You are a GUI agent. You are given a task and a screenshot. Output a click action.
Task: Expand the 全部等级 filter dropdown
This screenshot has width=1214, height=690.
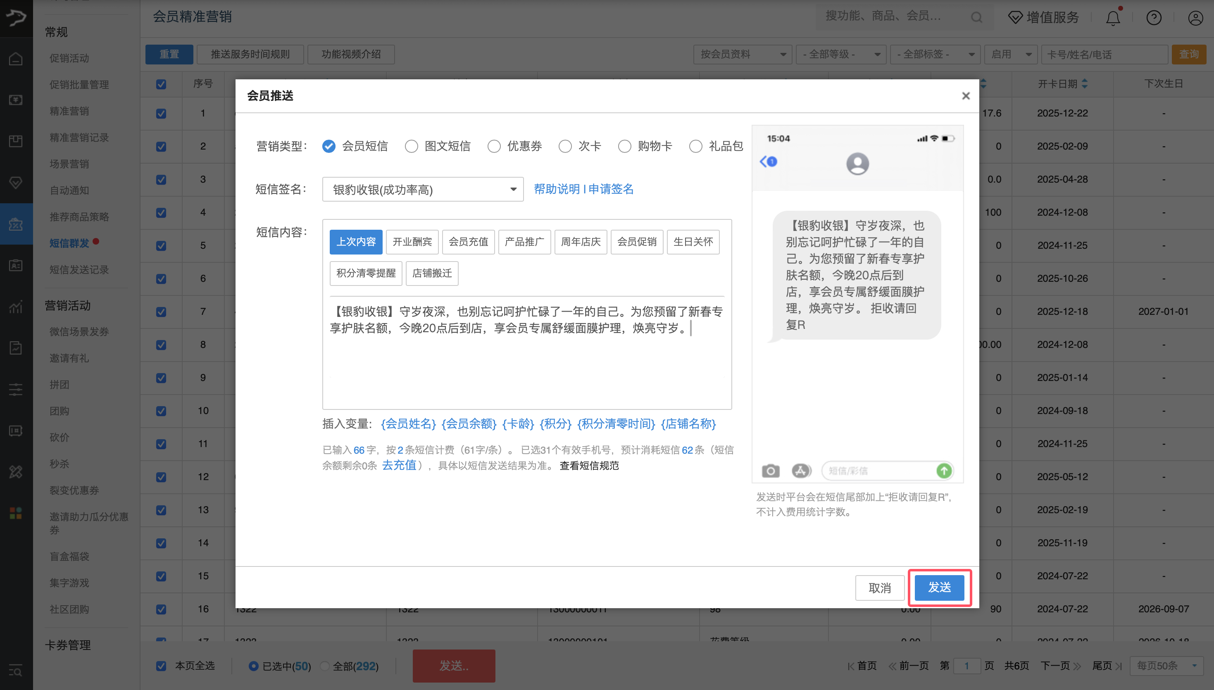841,54
